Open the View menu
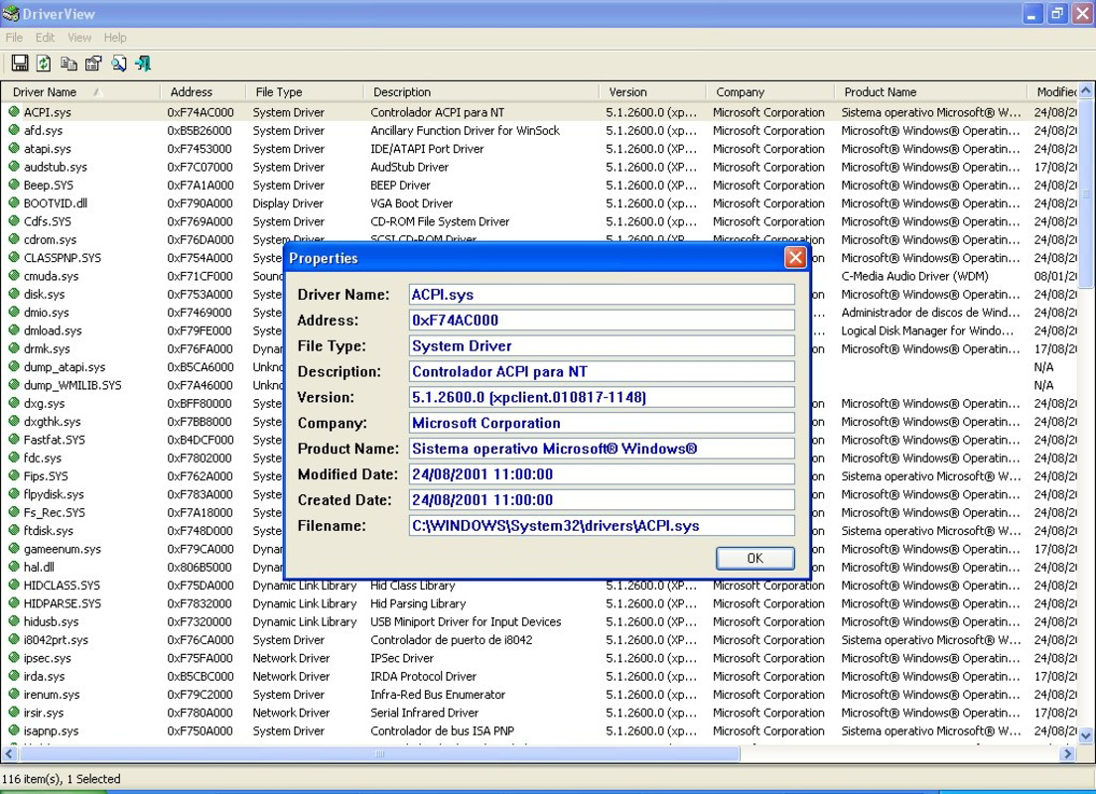The width and height of the screenshot is (1096, 794). click(79, 38)
